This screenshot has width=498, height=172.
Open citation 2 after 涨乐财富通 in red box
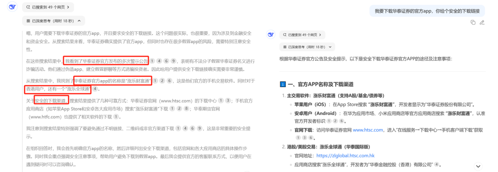click(162, 81)
